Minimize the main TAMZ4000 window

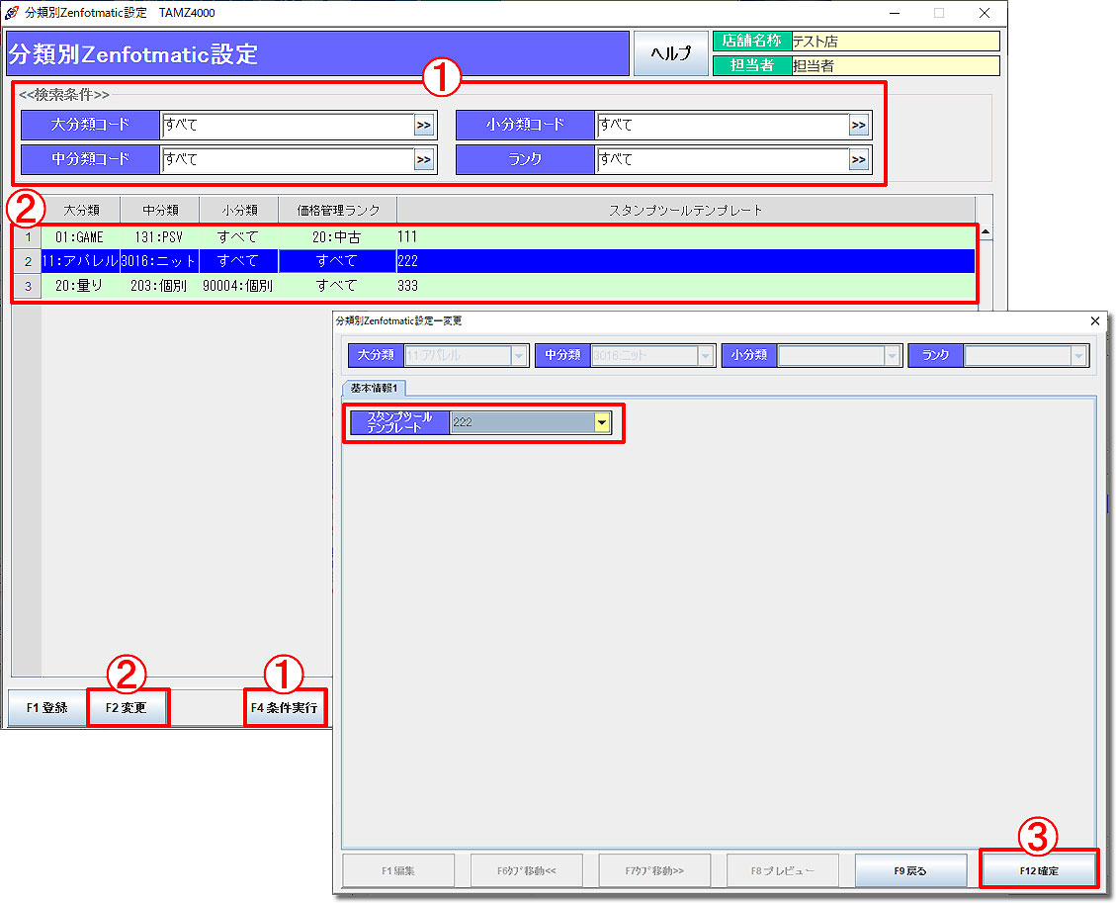pyautogui.click(x=895, y=13)
